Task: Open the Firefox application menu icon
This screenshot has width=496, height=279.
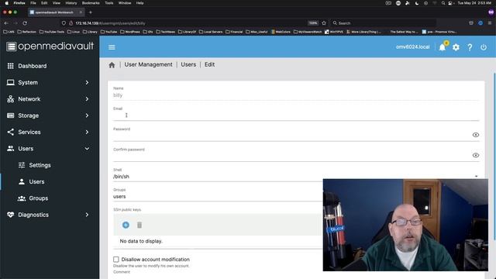Action: pos(490,23)
